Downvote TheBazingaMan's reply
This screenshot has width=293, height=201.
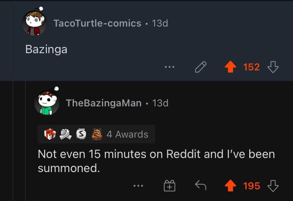[x=273, y=186]
